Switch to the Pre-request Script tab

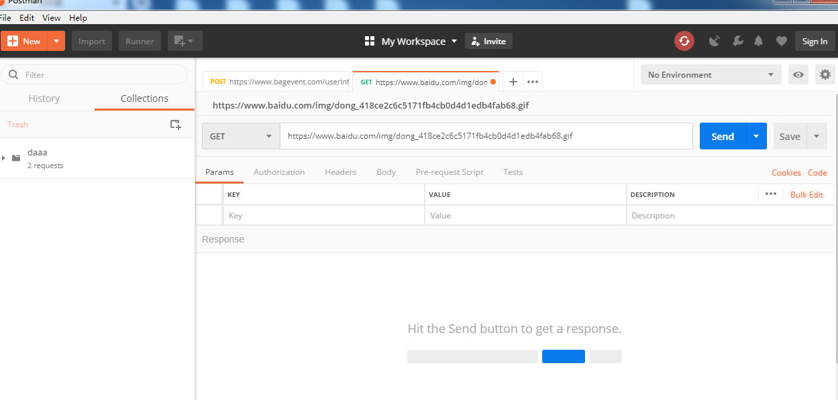450,172
